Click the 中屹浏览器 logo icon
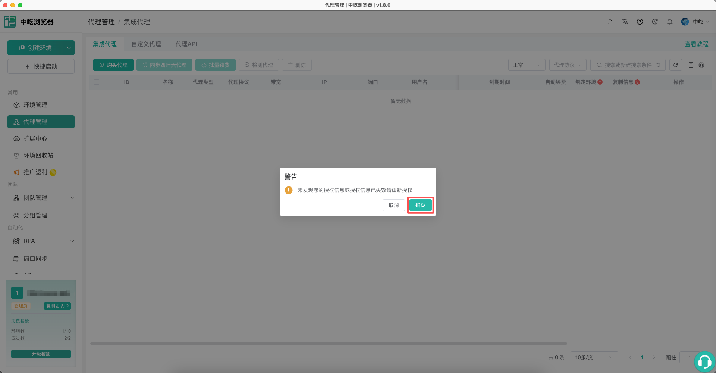The width and height of the screenshot is (716, 373). pyautogui.click(x=10, y=22)
